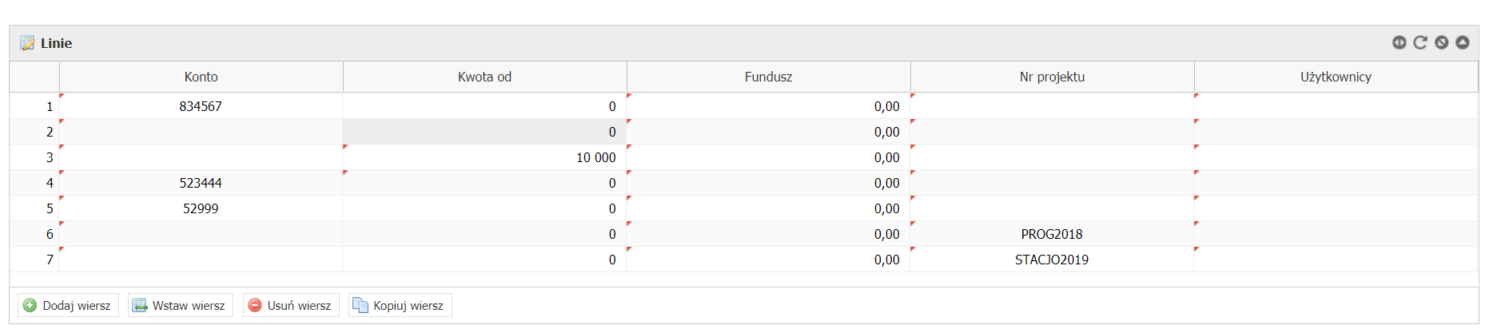Click the column-width adjust icon in Linie header

click(1399, 42)
